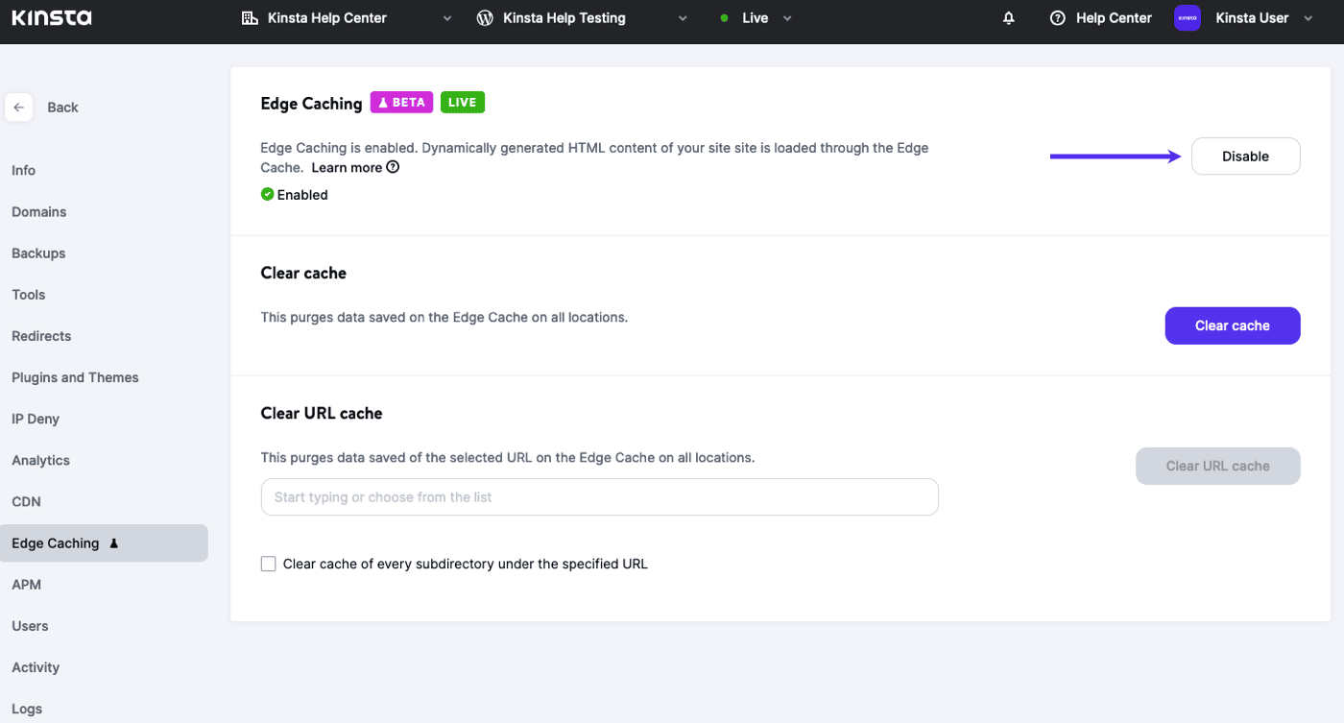Open the Live environment dropdown
This screenshot has height=723, width=1344.
point(787,18)
